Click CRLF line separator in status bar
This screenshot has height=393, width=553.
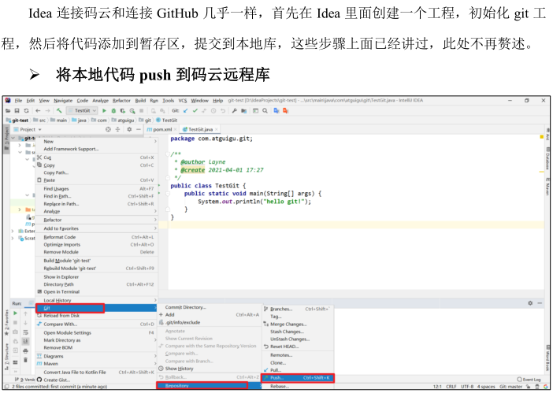point(451,387)
